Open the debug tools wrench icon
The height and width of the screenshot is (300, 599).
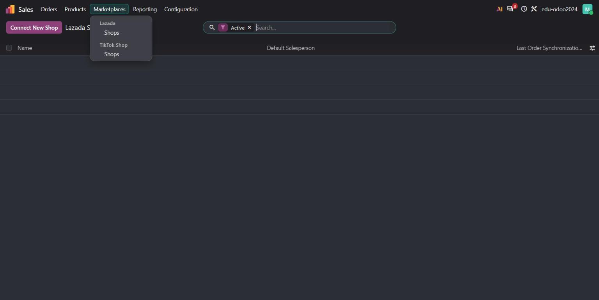click(x=534, y=9)
